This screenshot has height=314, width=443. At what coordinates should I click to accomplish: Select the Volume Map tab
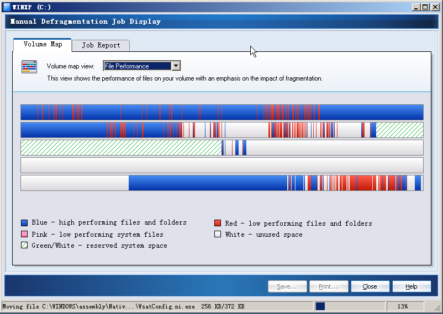[x=43, y=45]
